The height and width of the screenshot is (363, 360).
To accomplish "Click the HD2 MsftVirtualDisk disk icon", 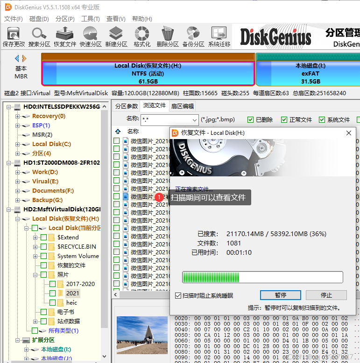I will point(17,209).
